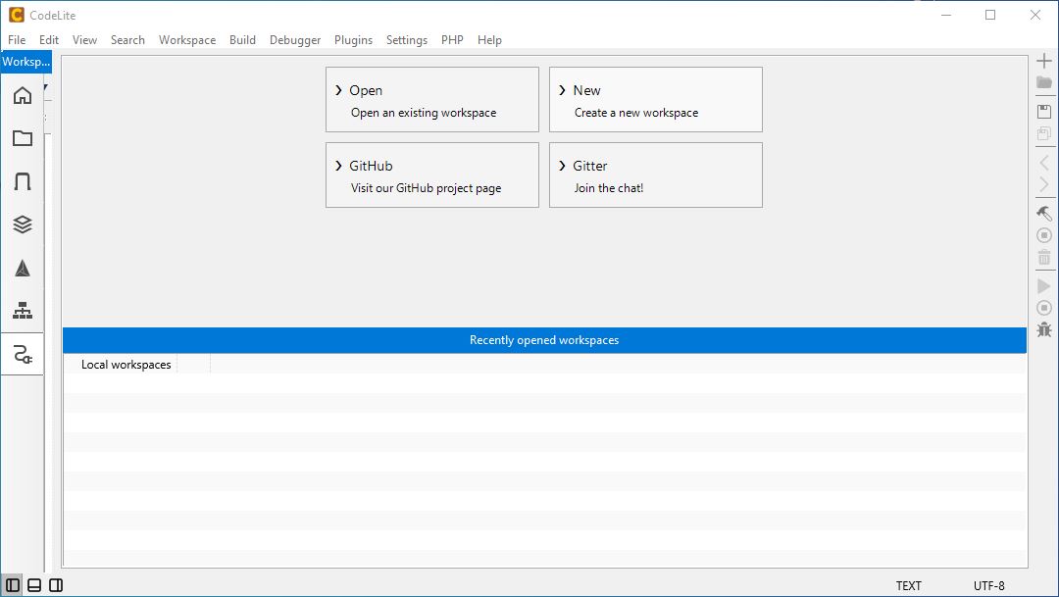Screen dimensions: 1059x597
Task: Click the Save floppy disk icon
Action: coord(1044,112)
